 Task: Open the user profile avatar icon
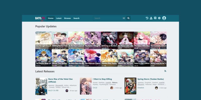click(164, 18)
